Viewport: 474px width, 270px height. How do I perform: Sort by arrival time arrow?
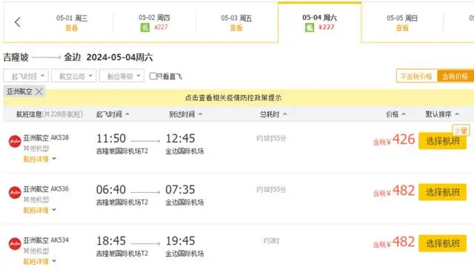click(201, 114)
